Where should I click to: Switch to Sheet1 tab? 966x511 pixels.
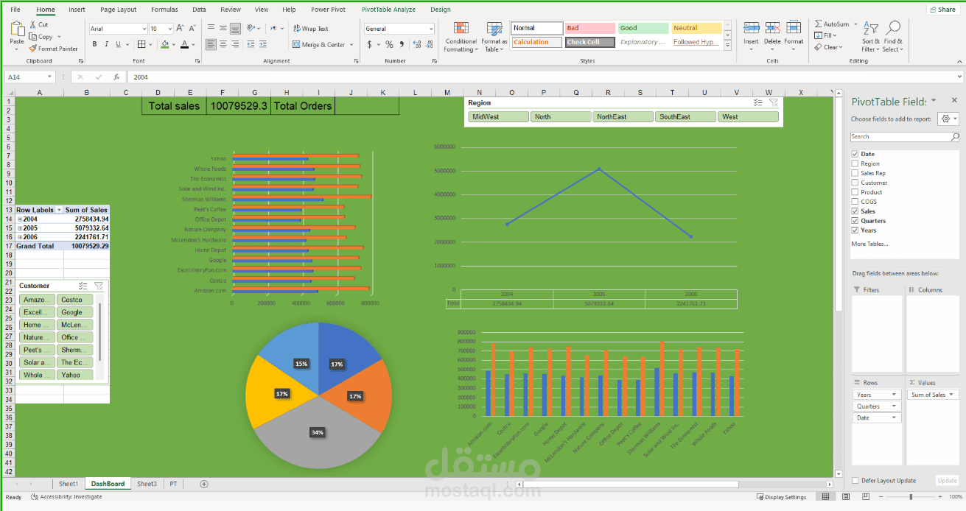point(69,484)
